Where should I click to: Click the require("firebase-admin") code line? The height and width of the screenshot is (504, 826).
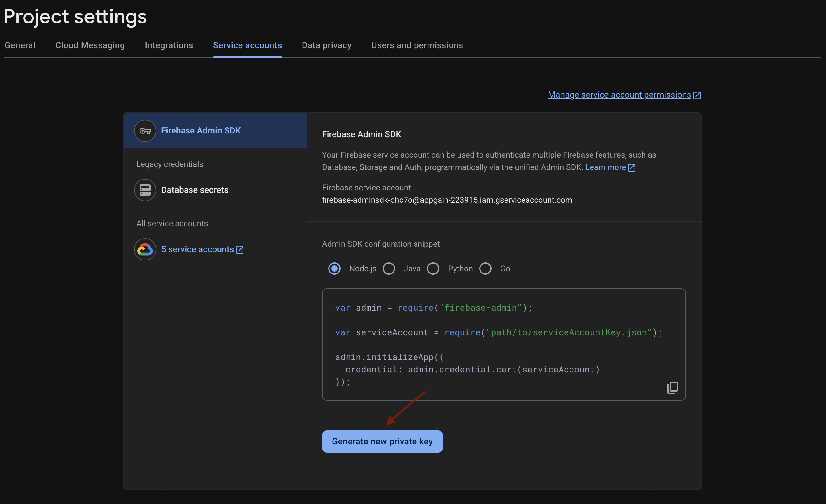[433, 308]
